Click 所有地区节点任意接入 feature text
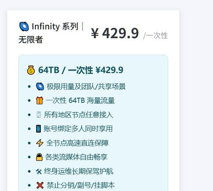 pyautogui.click(x=78, y=115)
